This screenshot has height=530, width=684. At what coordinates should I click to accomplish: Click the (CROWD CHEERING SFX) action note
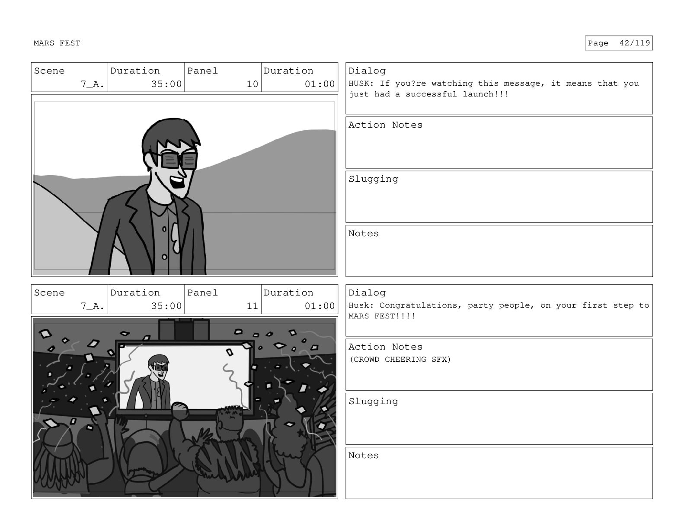[x=400, y=360]
